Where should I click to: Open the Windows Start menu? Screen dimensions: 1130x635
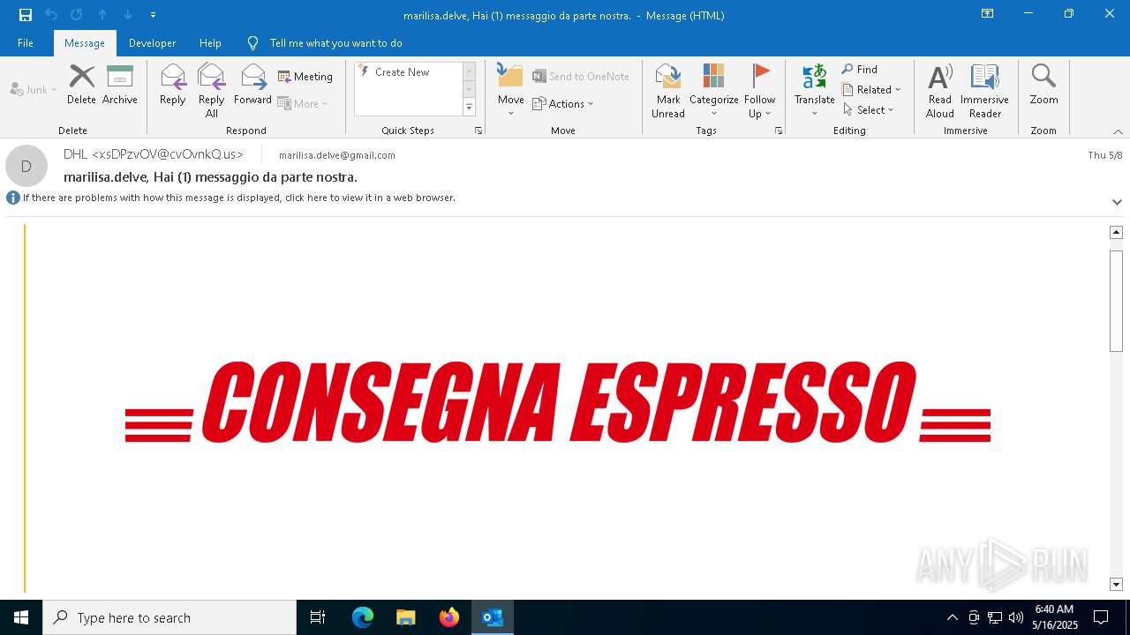[21, 617]
